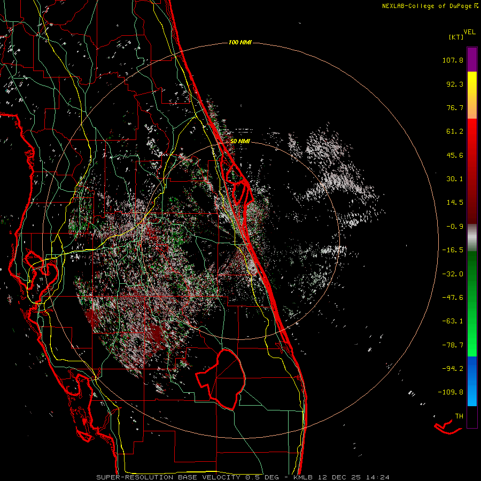
Task: Select the 45.6 scale value
Action: point(455,155)
